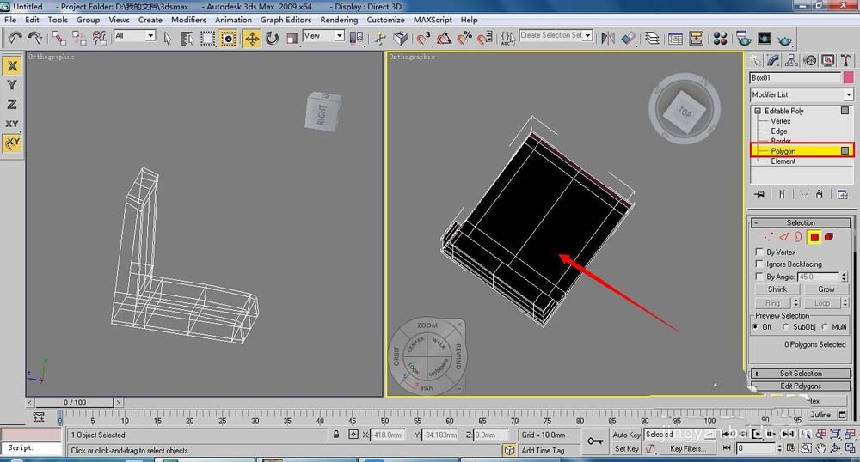Select the SubObj preview selection radio
Viewport: 860px width, 462px height.
point(785,327)
